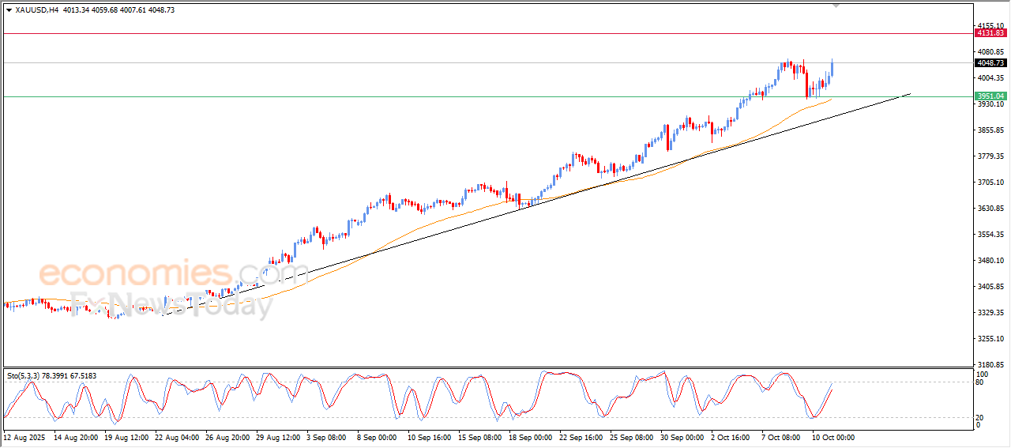1011x448 pixels.
Task: Click the red 4131.83 price label
Action: tap(990, 33)
